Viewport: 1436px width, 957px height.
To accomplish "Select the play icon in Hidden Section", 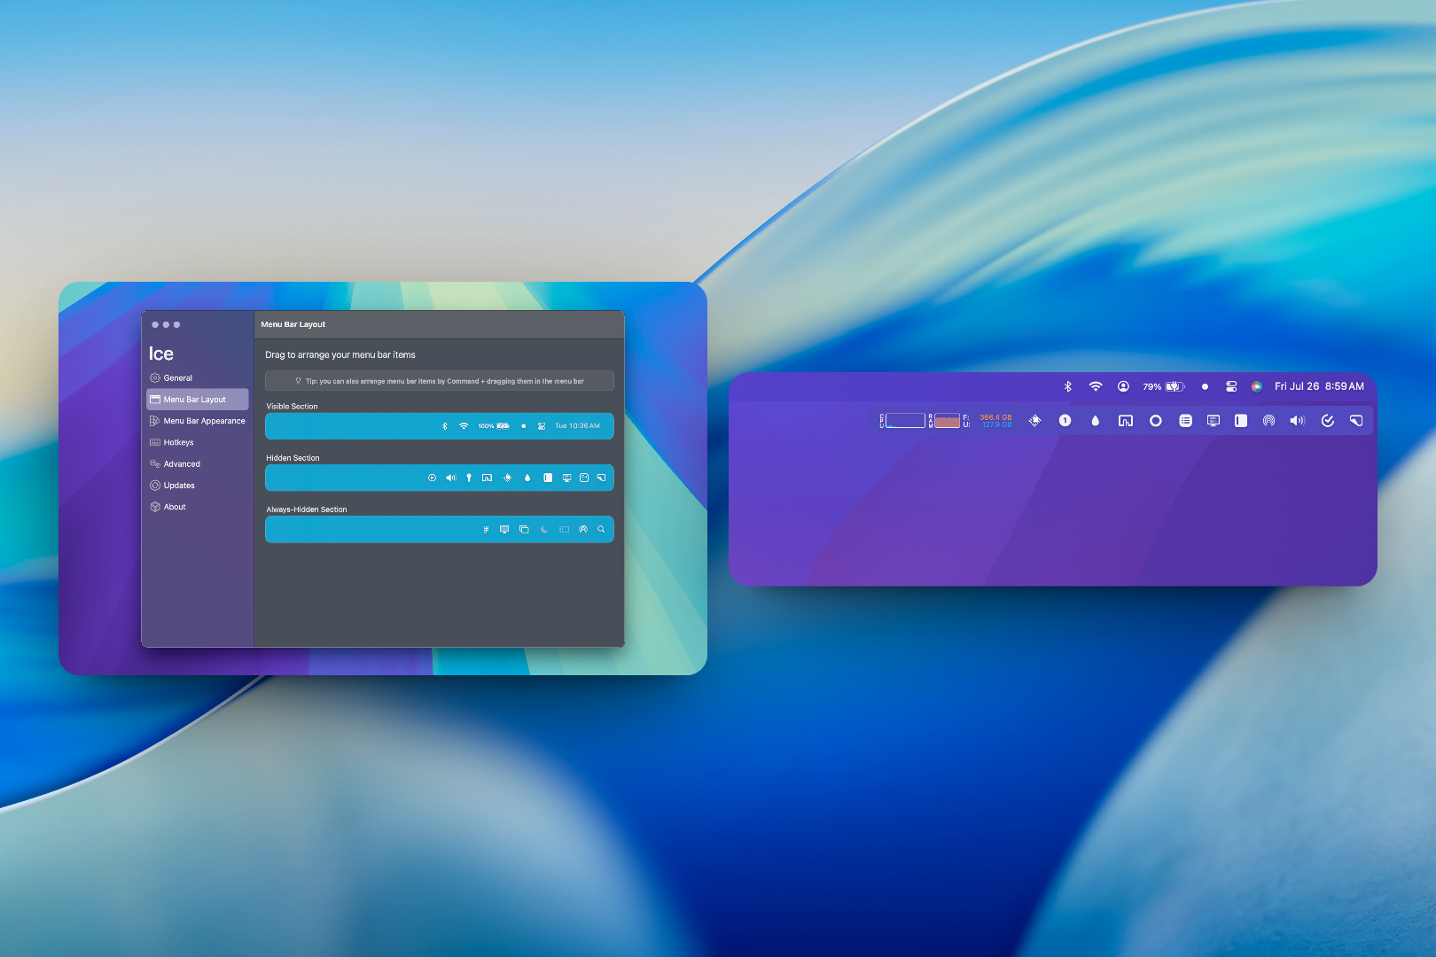I will 432,478.
